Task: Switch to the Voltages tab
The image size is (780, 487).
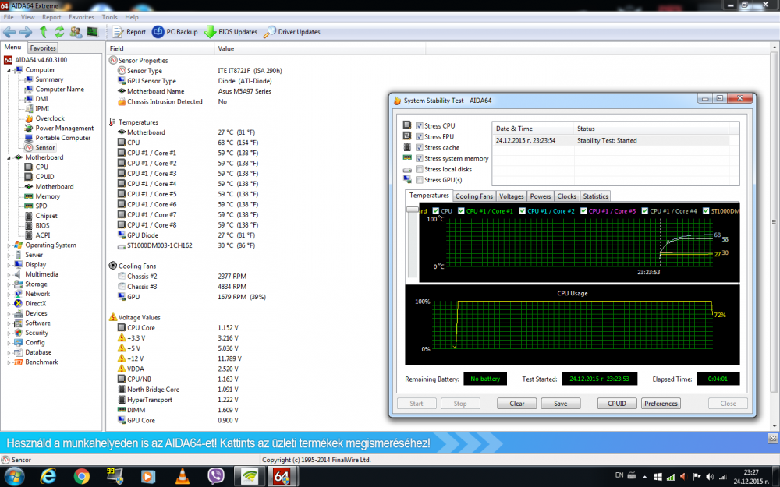Action: [512, 196]
